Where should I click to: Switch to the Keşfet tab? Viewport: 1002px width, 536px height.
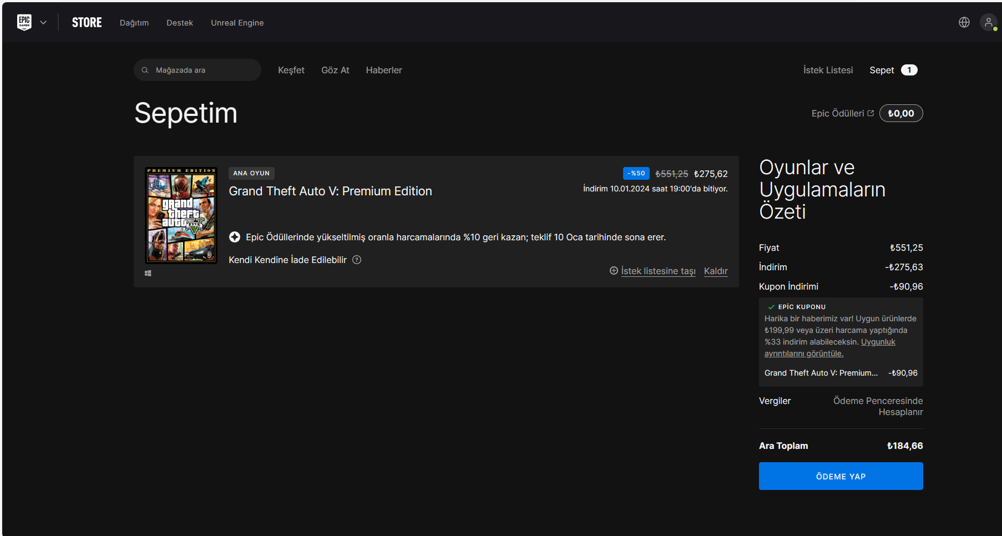(291, 70)
